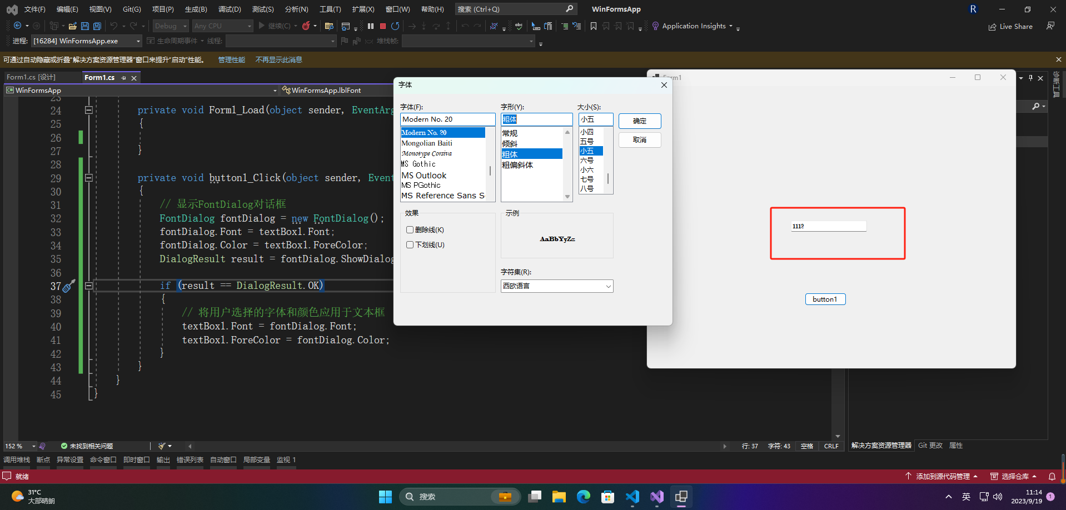This screenshot has height=510, width=1066.
Task: Collapse Form1_Load method at line 24
Action: 88,110
